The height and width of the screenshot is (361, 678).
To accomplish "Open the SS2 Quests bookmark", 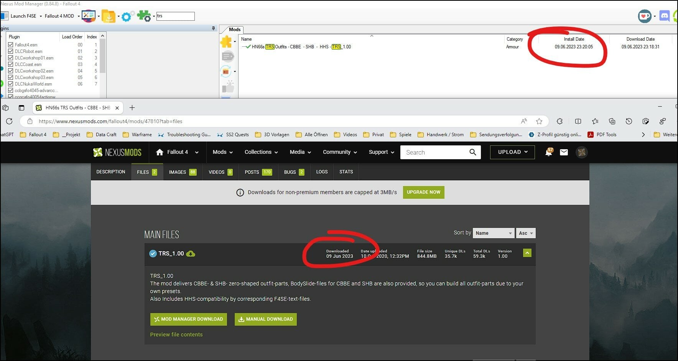I will [233, 135].
